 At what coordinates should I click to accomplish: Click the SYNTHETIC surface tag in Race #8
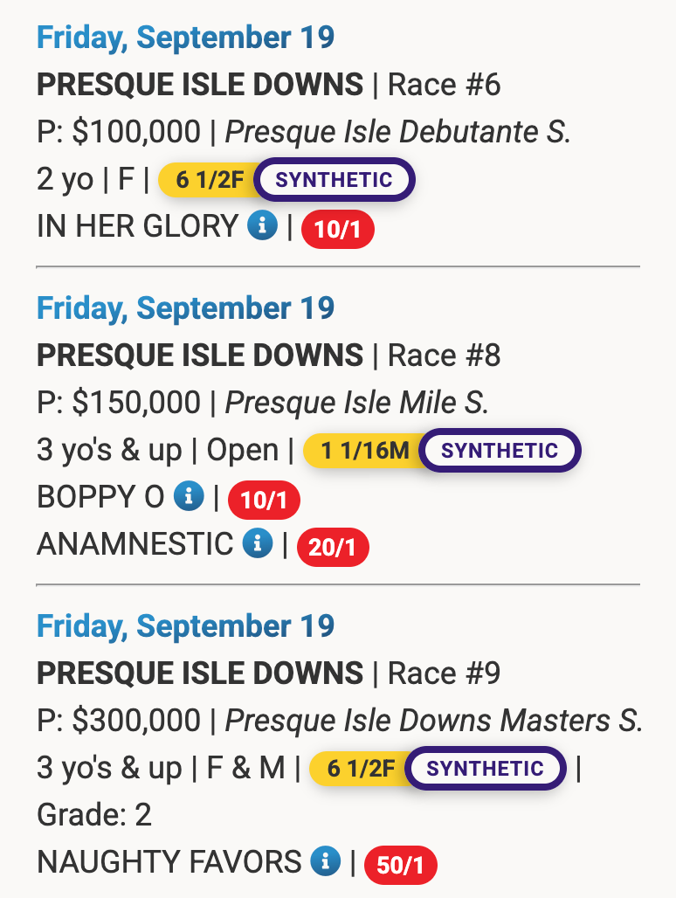click(x=500, y=451)
